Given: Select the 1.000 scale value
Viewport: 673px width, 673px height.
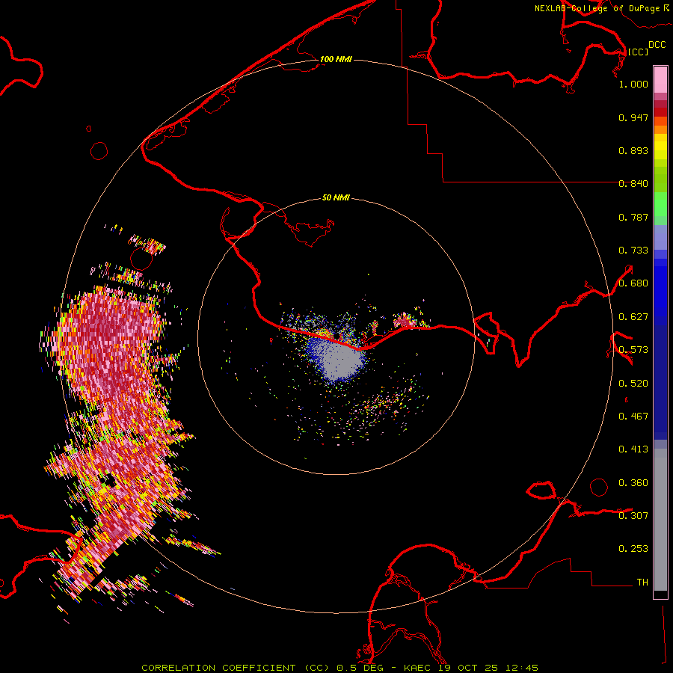Looking at the screenshot, I should click(x=633, y=84).
